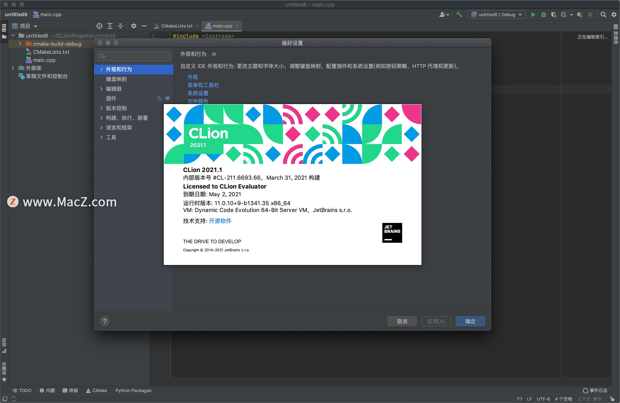Screen dimensions: 620x403
Task: Open the CMake tool window tab
Action: coord(96,390)
